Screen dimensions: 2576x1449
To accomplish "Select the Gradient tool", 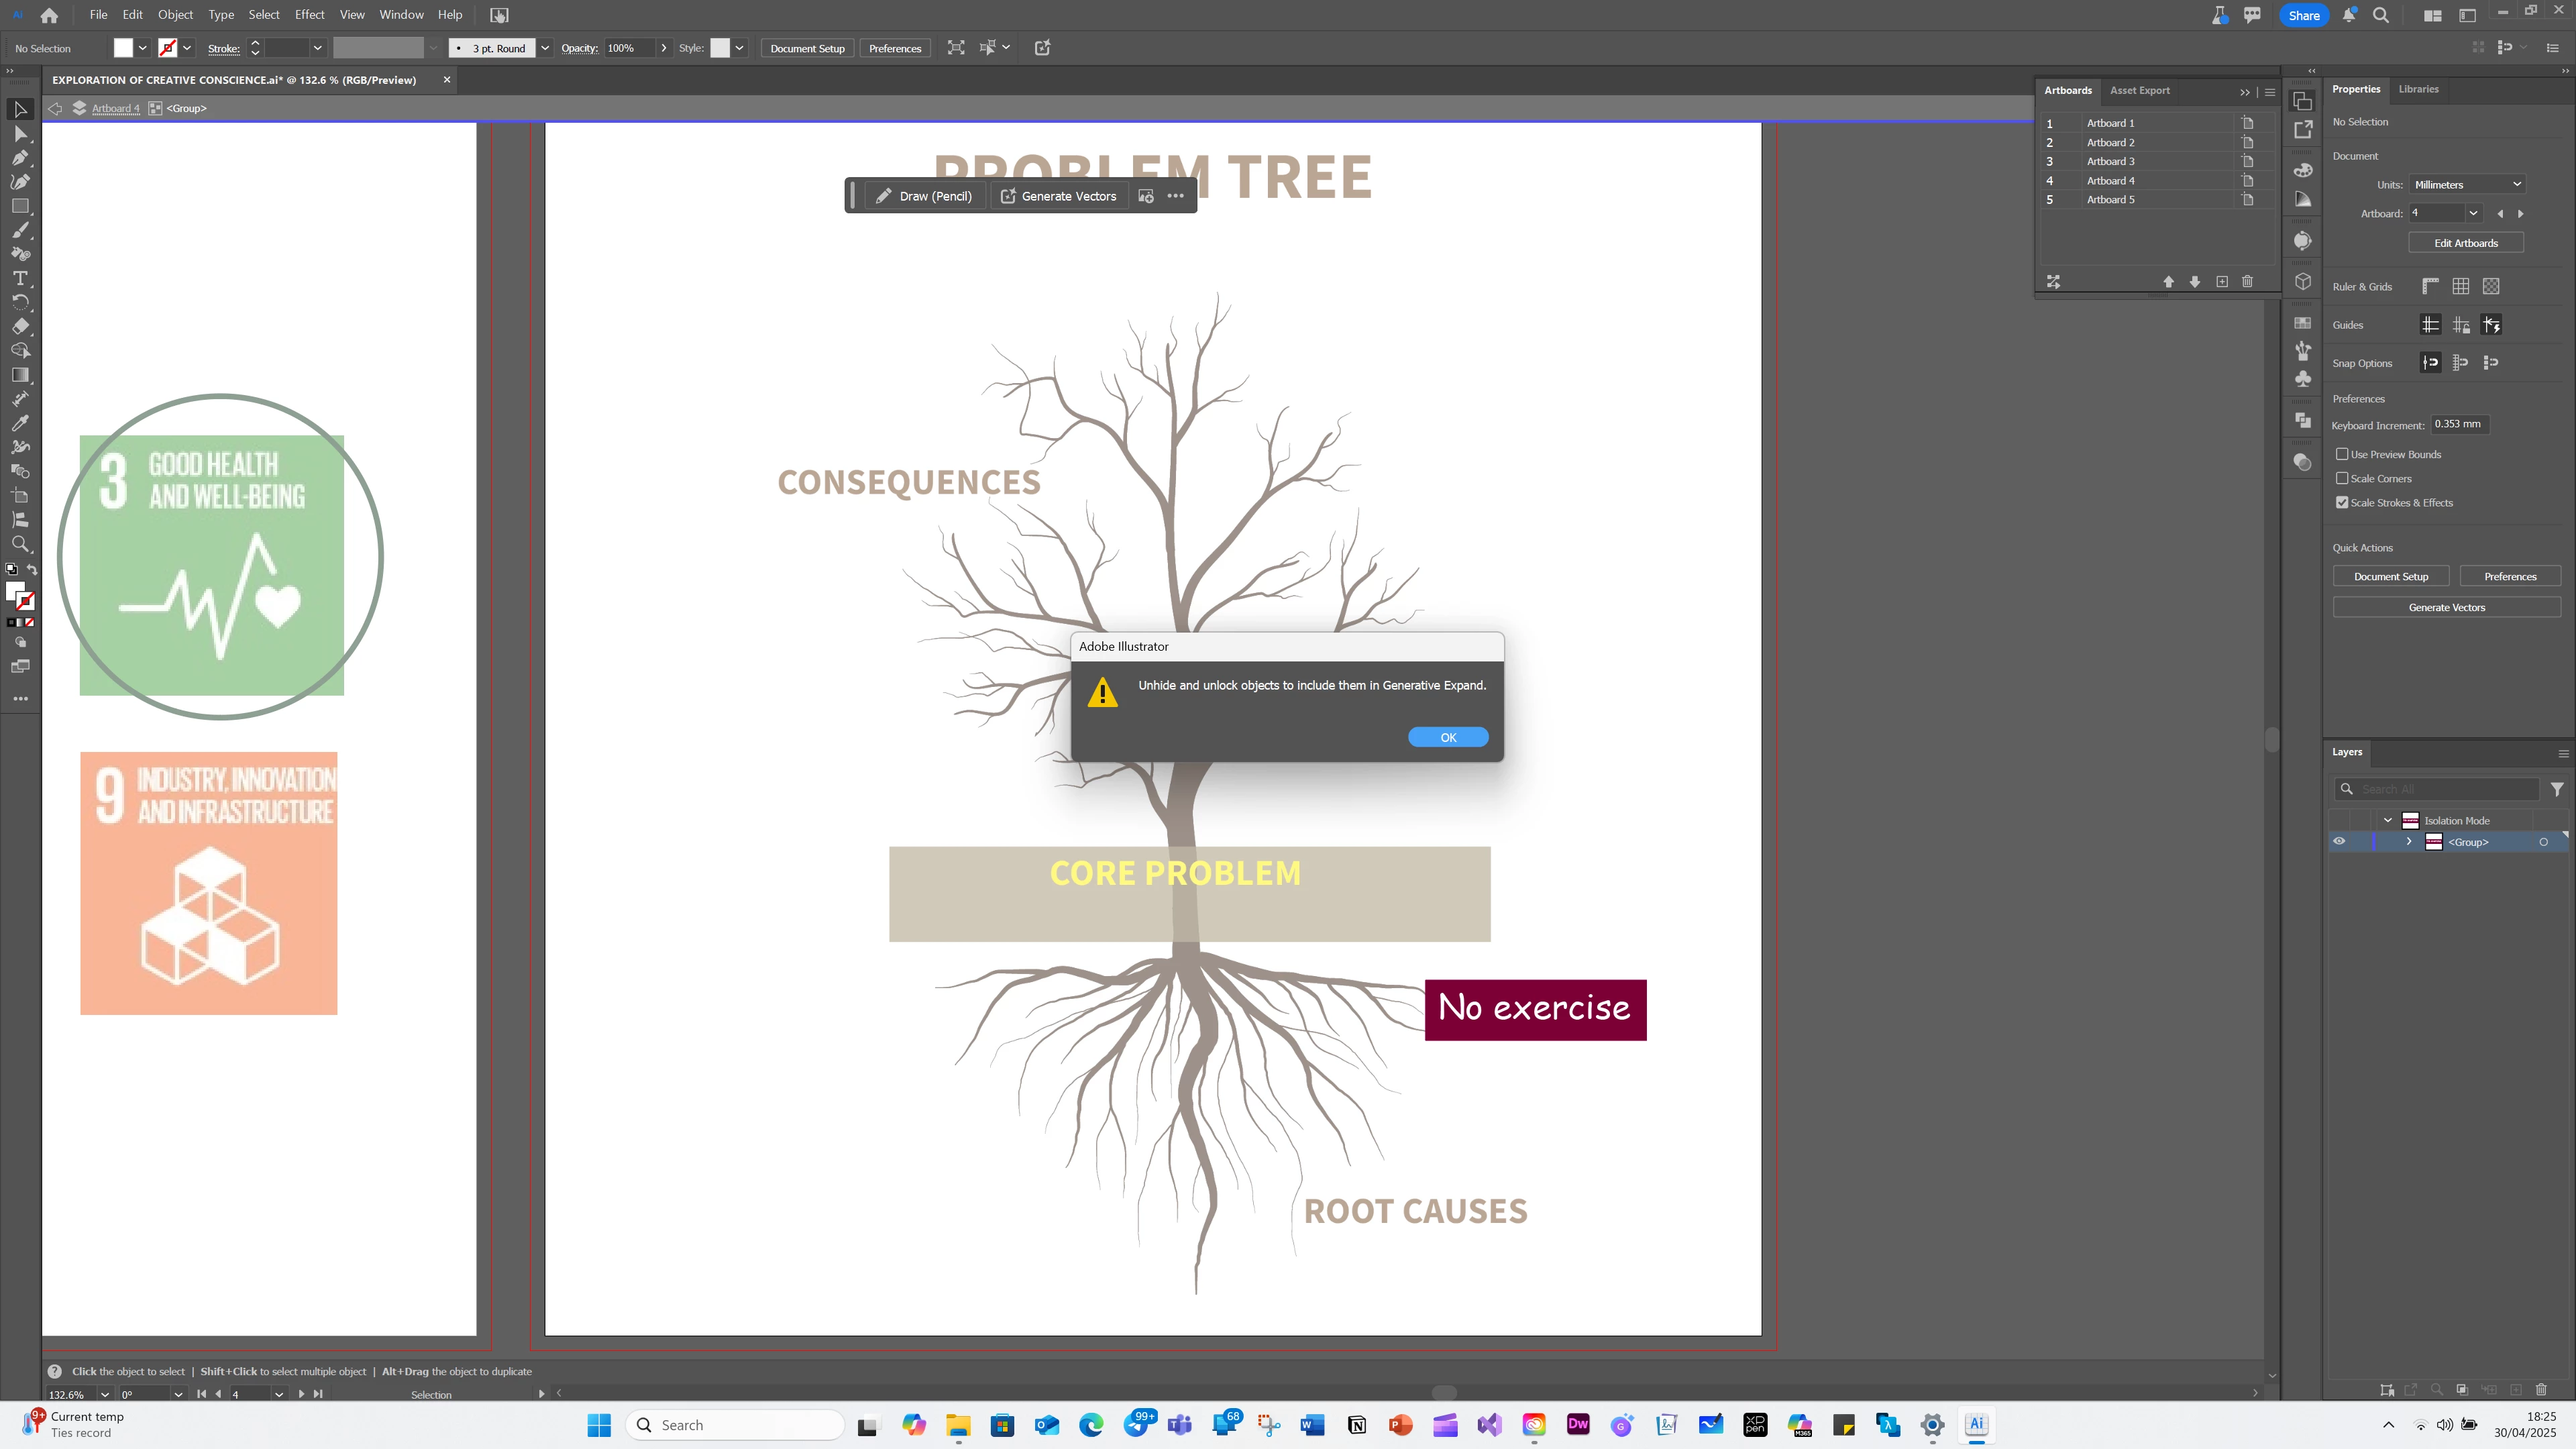I will [20, 375].
